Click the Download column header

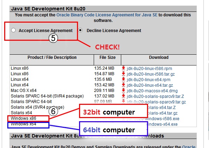tap(159, 57)
